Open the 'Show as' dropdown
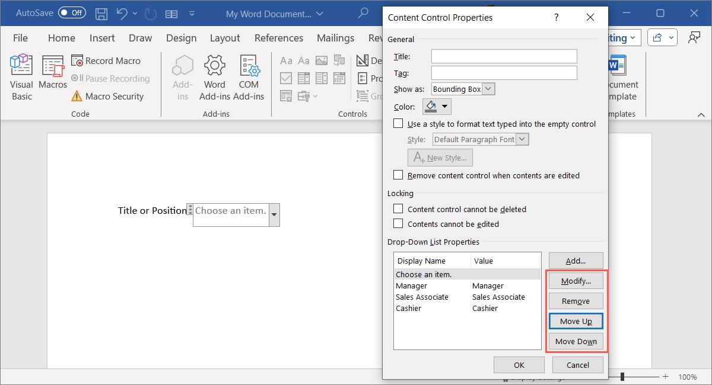 [x=488, y=88]
